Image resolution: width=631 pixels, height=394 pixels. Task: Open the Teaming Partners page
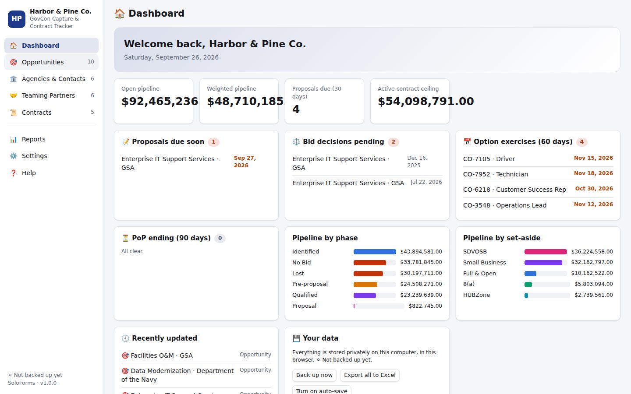click(51, 95)
